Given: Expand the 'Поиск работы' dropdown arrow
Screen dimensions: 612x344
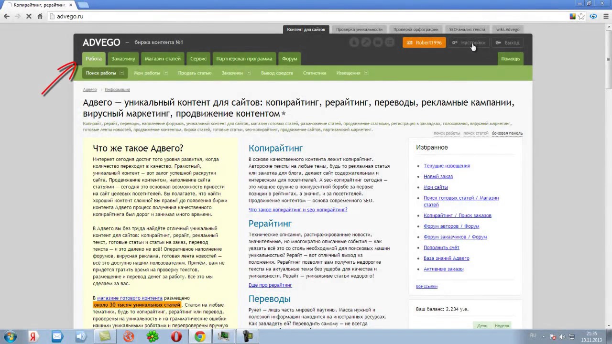Looking at the screenshot, I should pyautogui.click(x=122, y=73).
